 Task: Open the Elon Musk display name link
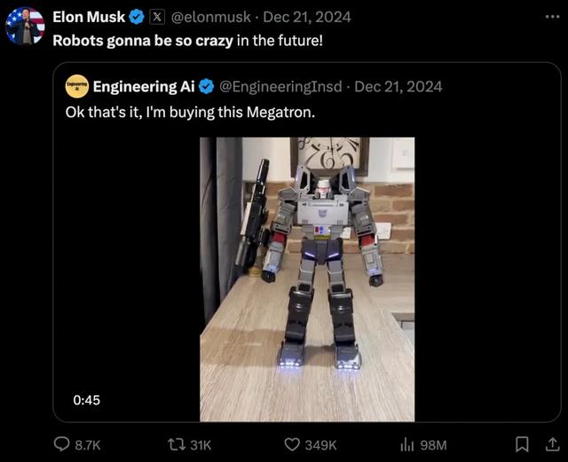click(x=89, y=16)
